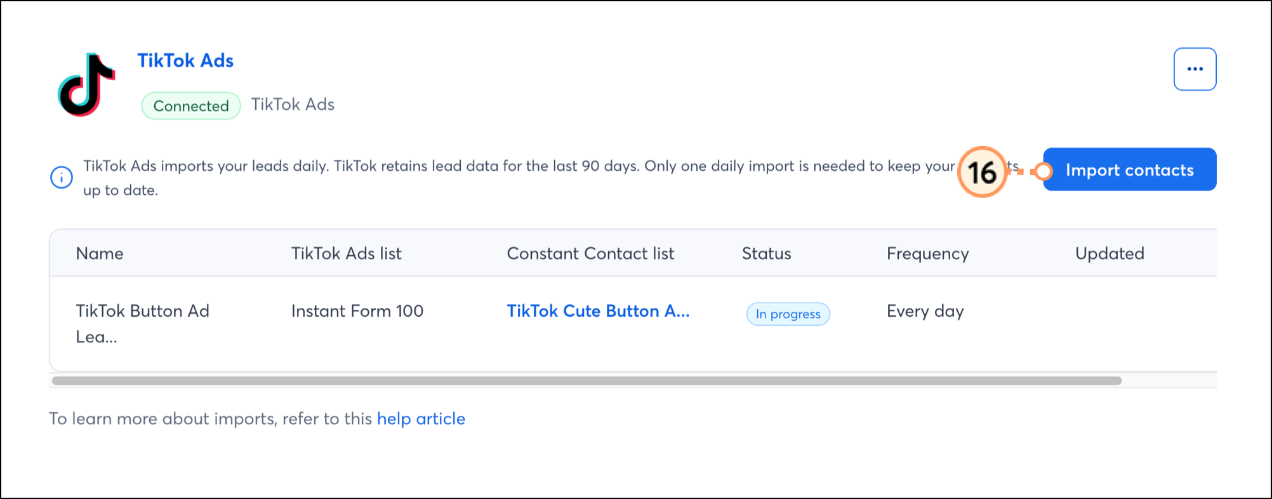1272x499 pixels.
Task: Click the Every day frequency value
Action: (925, 311)
